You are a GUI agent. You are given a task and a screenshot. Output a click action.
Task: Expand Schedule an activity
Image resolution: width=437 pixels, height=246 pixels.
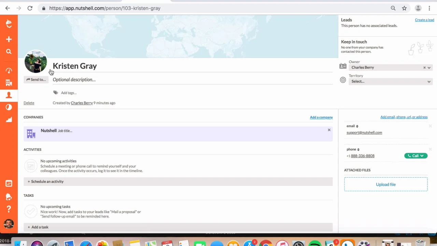[178, 181]
